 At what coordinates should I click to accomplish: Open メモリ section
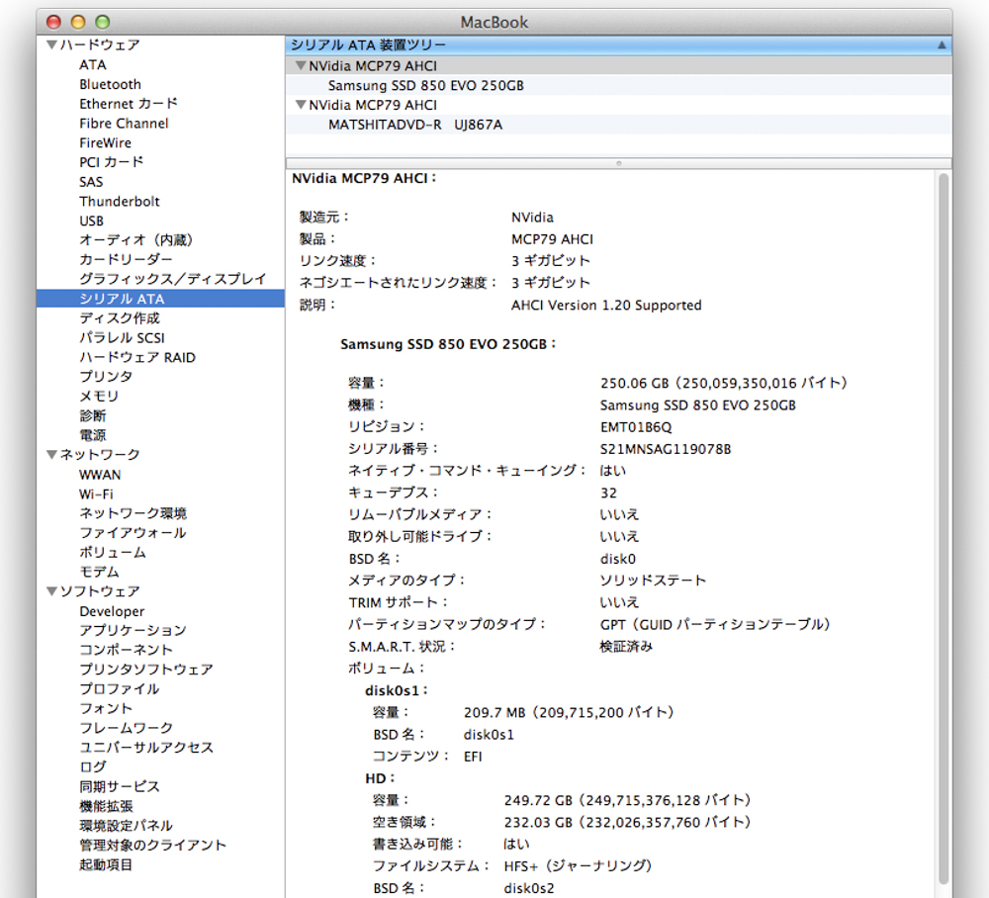coord(99,396)
